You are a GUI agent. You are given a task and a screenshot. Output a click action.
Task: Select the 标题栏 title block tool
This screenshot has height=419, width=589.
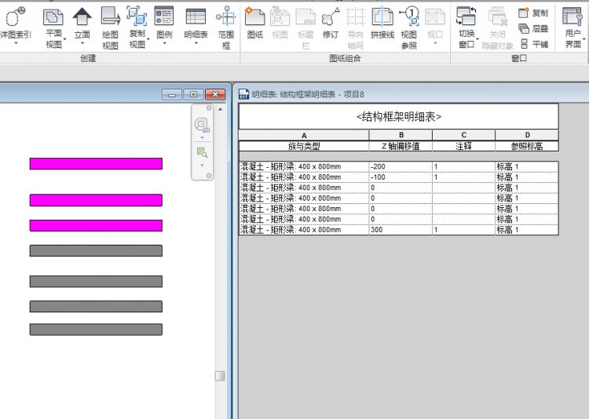coord(305,28)
